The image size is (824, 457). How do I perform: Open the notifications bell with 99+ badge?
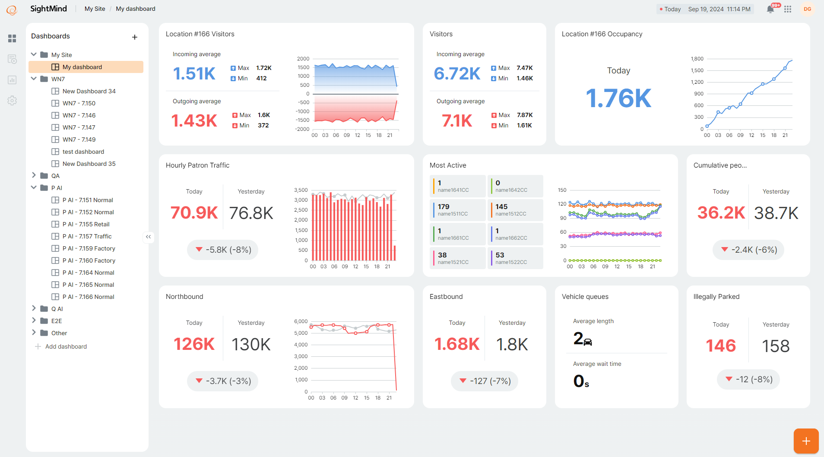click(x=770, y=9)
